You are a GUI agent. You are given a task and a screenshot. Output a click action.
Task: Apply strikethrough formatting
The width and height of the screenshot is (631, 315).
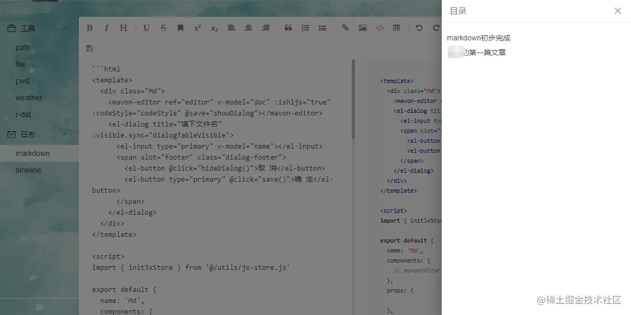coord(164,28)
